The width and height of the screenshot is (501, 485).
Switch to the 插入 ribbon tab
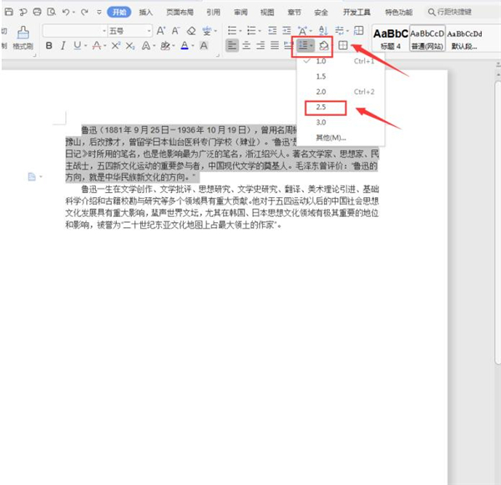[x=145, y=13]
